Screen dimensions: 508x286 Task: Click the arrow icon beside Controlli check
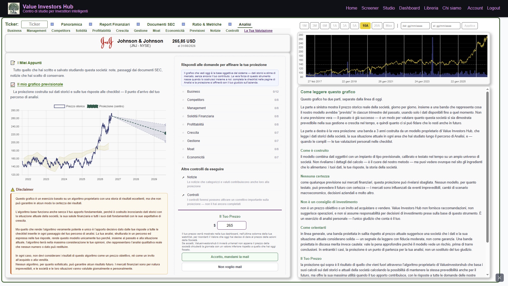point(183,195)
